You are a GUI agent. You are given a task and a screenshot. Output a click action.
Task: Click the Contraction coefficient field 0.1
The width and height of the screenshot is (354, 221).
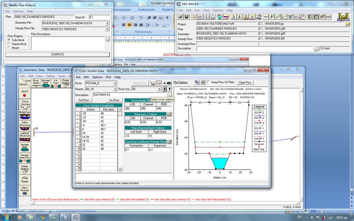tap(136, 150)
